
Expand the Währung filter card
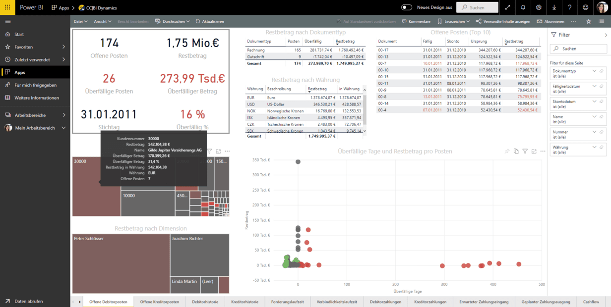pyautogui.click(x=595, y=147)
